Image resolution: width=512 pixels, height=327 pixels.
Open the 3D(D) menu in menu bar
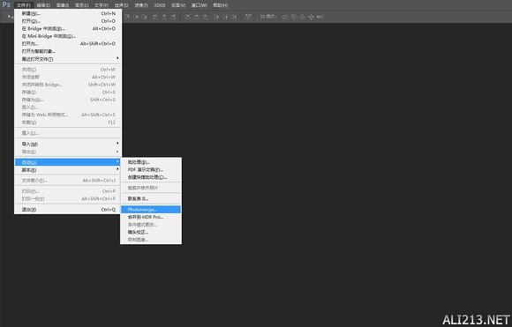coord(160,5)
